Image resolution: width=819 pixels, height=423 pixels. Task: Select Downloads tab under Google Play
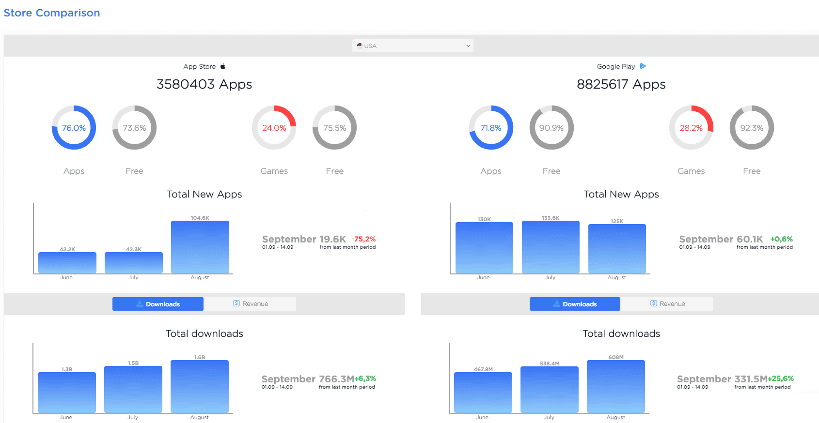575,304
